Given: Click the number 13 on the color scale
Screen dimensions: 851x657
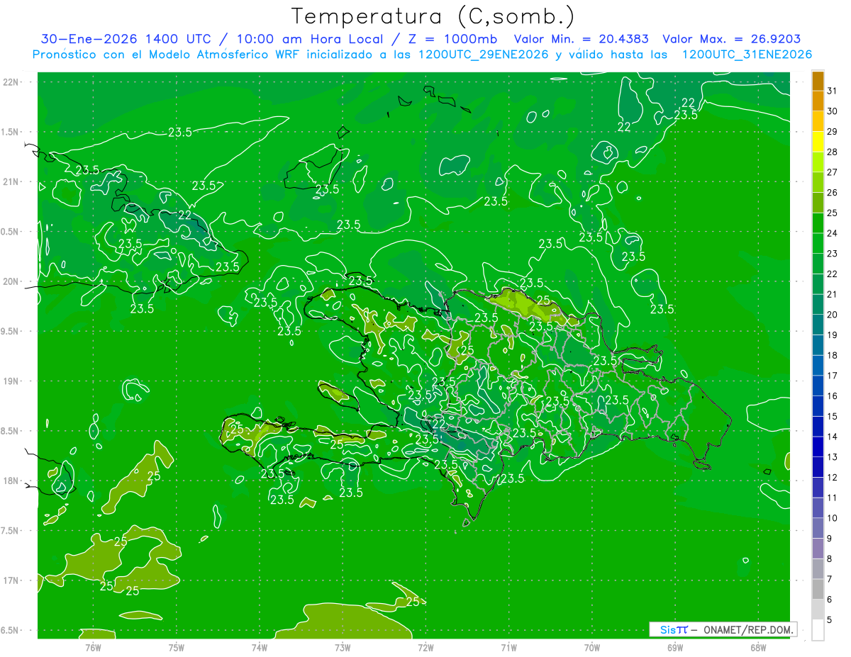Looking at the screenshot, I should 833,457.
